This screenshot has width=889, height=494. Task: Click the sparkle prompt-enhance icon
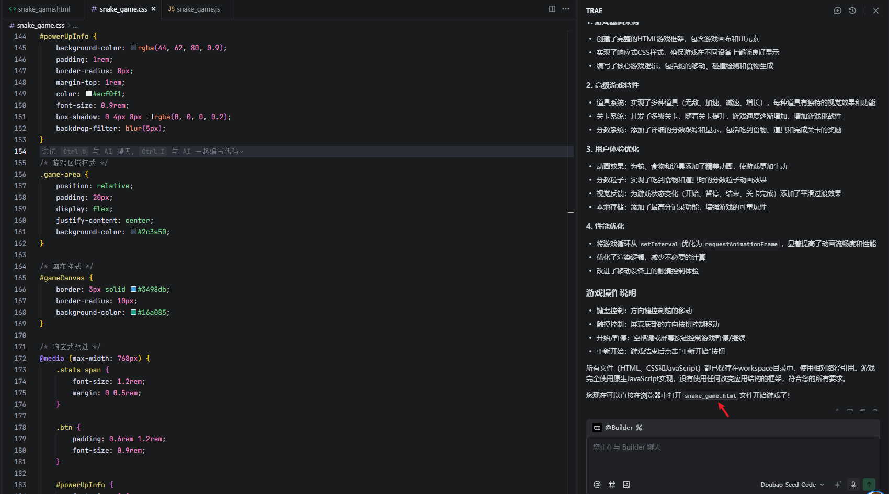(x=838, y=485)
